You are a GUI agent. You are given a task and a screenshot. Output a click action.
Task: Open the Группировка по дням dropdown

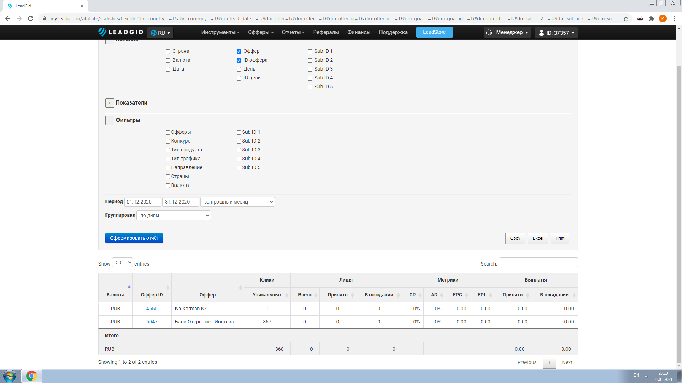pos(173,215)
